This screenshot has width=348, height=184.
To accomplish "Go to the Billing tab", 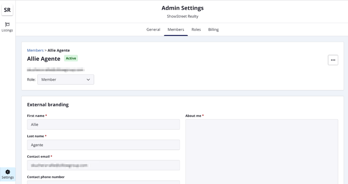I will [213, 29].
